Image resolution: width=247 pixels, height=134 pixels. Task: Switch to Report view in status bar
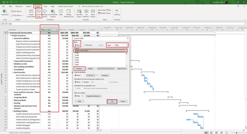[227, 133]
